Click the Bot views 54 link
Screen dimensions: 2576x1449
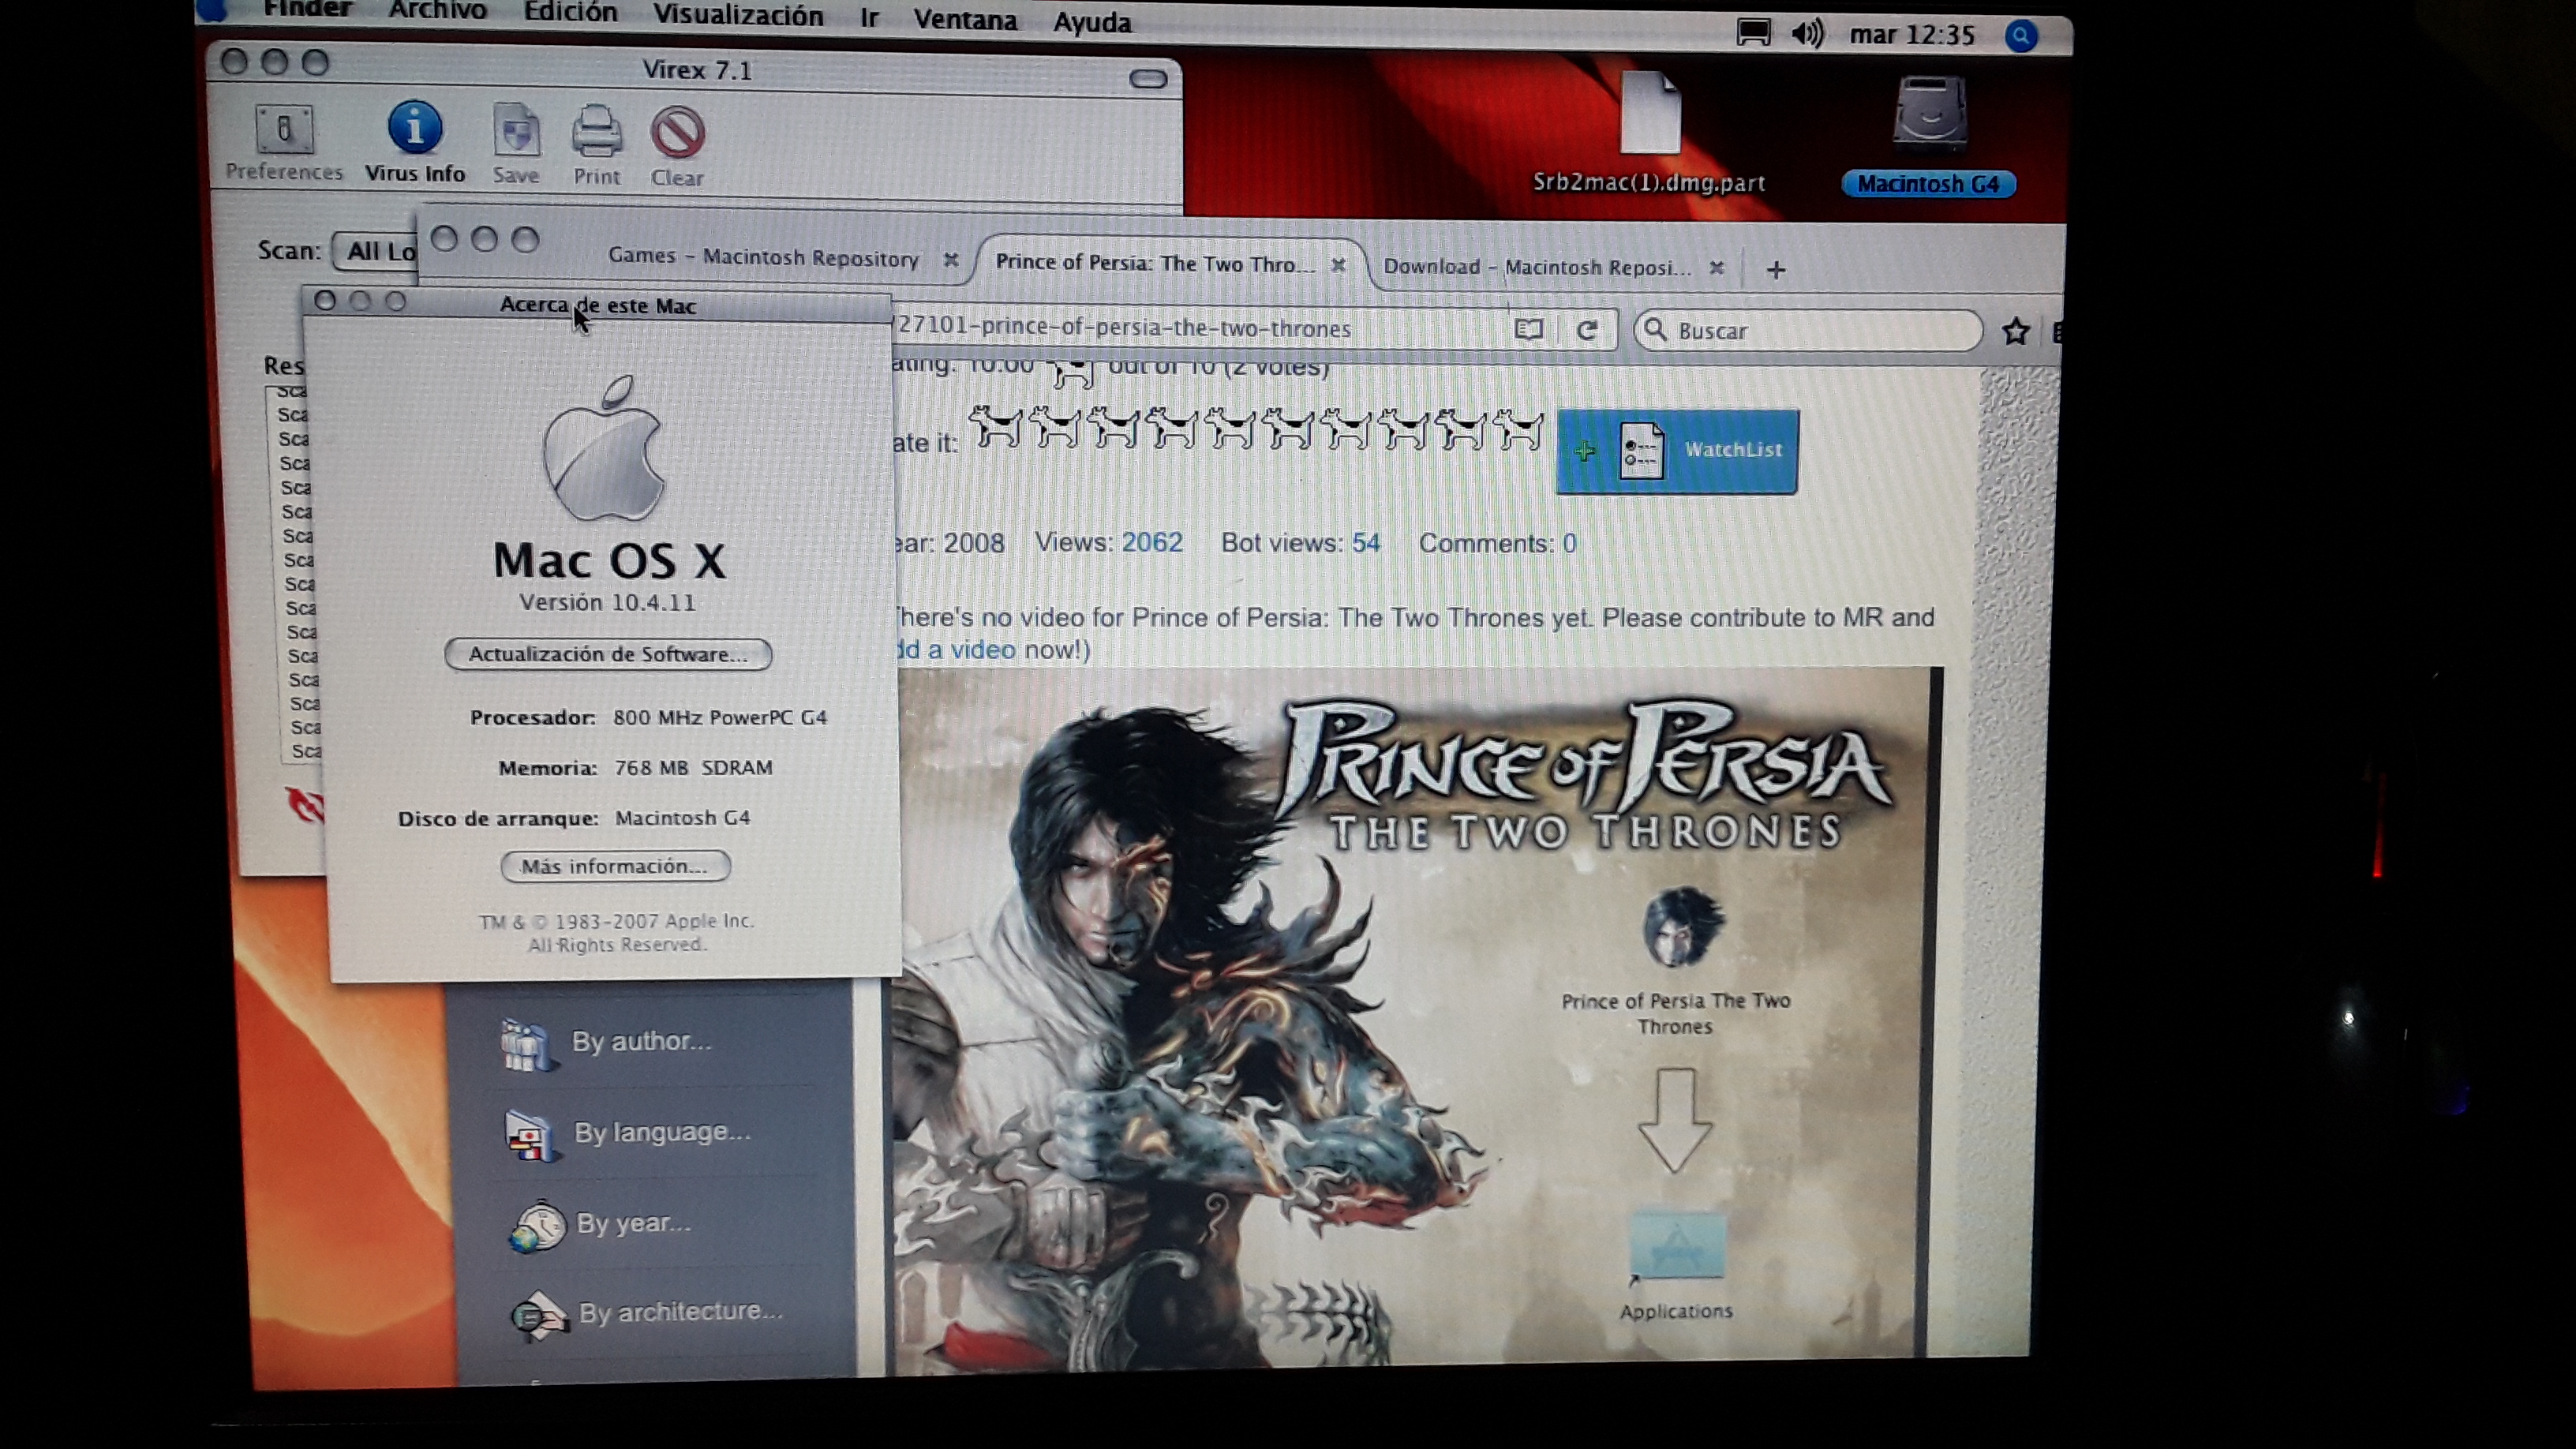(x=1366, y=543)
